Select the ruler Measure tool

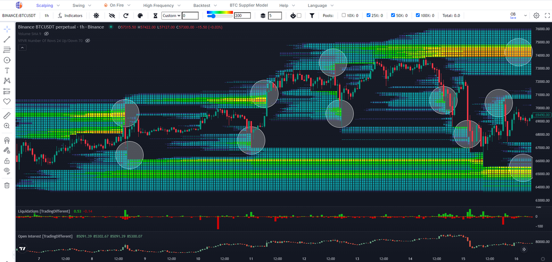point(7,115)
